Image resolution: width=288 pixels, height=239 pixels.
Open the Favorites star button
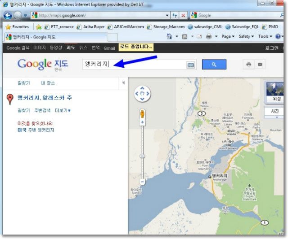[x=17, y=27]
